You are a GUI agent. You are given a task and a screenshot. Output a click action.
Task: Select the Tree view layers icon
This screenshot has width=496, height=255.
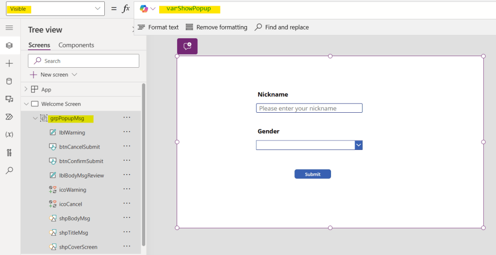pos(9,45)
